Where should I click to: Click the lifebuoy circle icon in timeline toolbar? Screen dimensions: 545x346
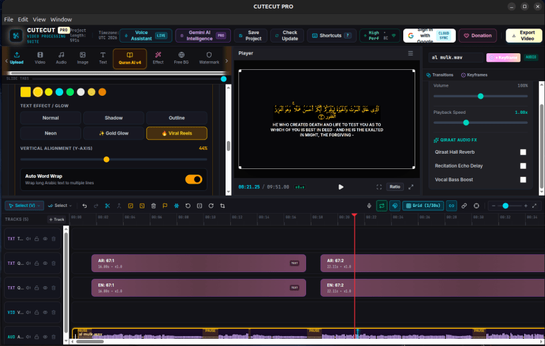476,206
